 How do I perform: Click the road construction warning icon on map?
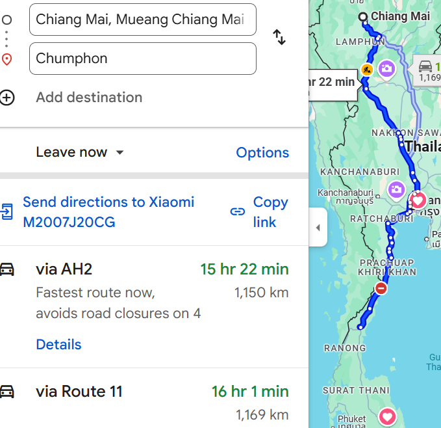click(367, 70)
